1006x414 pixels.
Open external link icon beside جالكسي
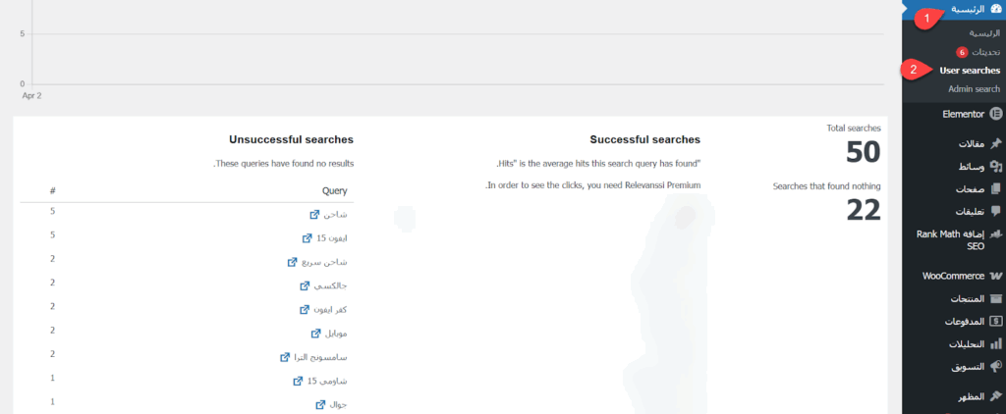pyautogui.click(x=305, y=285)
